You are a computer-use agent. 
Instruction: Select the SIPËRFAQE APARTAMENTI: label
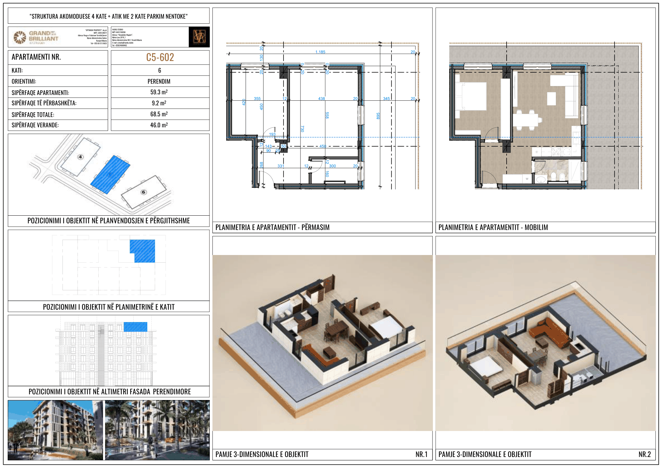click(40, 93)
